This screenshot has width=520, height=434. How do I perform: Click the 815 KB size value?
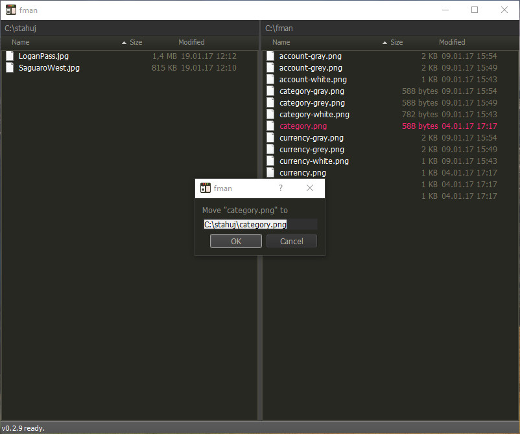[x=164, y=68]
